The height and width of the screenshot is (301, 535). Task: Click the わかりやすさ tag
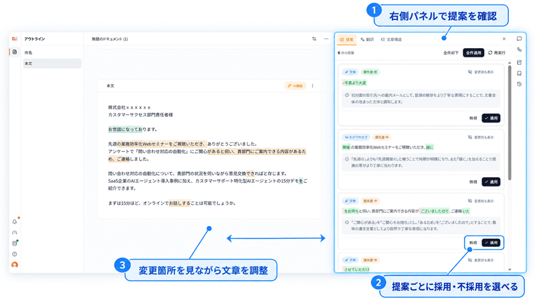click(x=356, y=137)
